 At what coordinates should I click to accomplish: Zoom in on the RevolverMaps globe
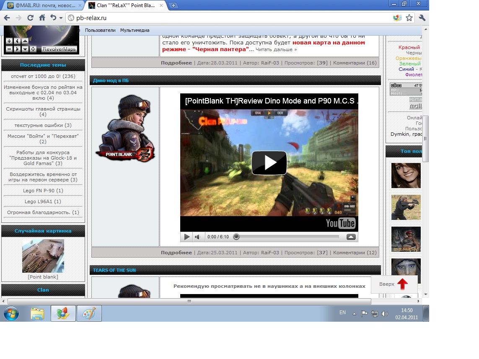[9, 41]
